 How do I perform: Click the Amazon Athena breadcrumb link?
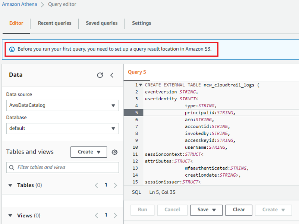coord(19,4)
